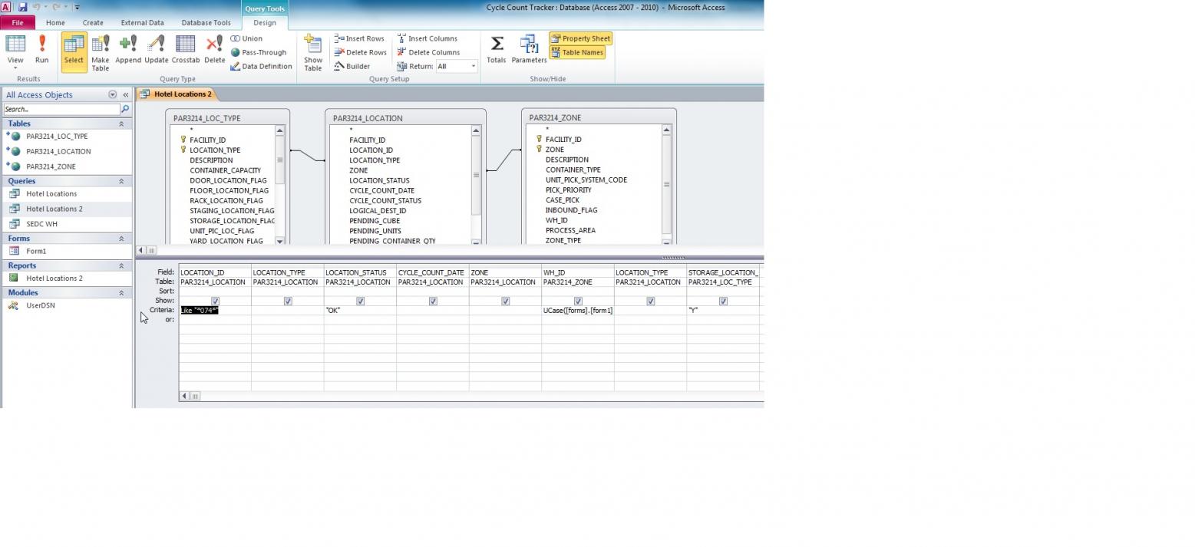Click the Parameters icon
The image size is (1195, 547).
coord(529,49)
